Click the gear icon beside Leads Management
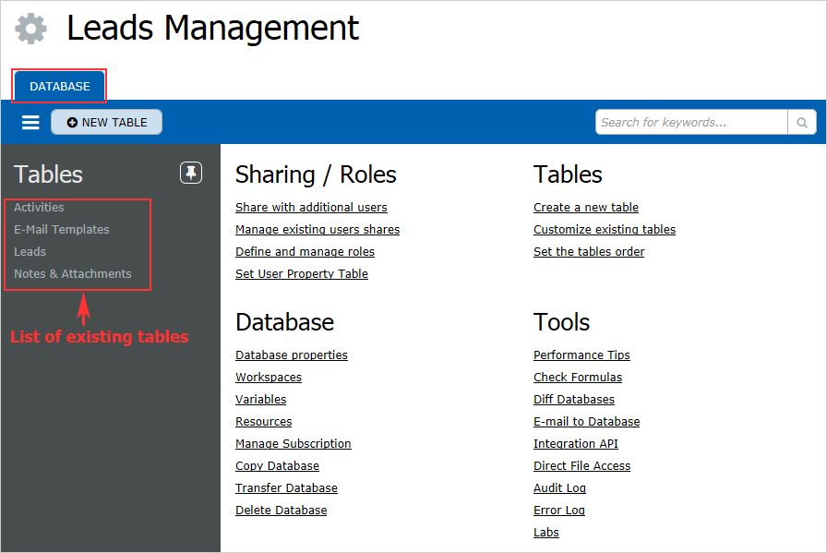Image resolution: width=827 pixels, height=553 pixels. coord(31,29)
